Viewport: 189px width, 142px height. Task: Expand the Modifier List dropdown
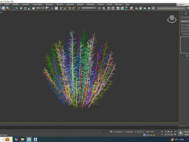[x=185, y=21]
